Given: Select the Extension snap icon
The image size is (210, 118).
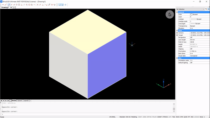Looking at the screenshot, I should point(43,5).
